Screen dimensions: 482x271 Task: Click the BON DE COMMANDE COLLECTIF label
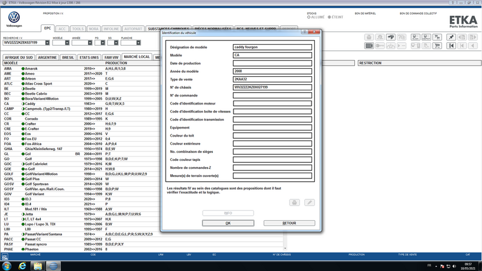pyautogui.click(x=418, y=14)
